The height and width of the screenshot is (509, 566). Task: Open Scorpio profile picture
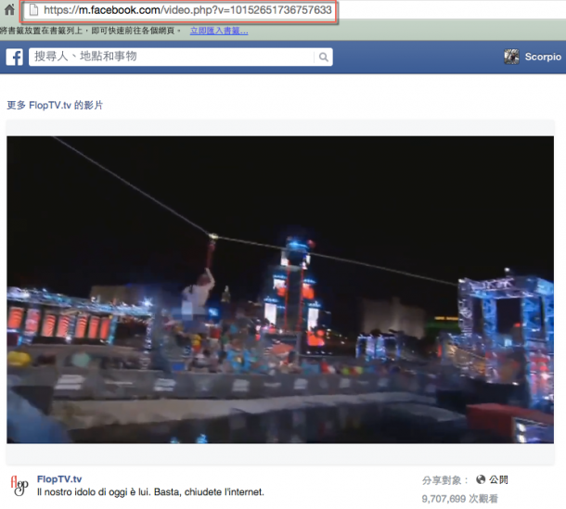point(511,57)
